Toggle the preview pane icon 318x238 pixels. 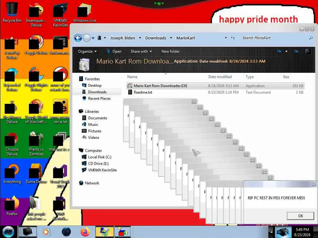[297, 51]
